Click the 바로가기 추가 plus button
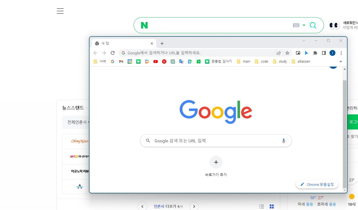This screenshot has height=210, width=358. [x=216, y=162]
